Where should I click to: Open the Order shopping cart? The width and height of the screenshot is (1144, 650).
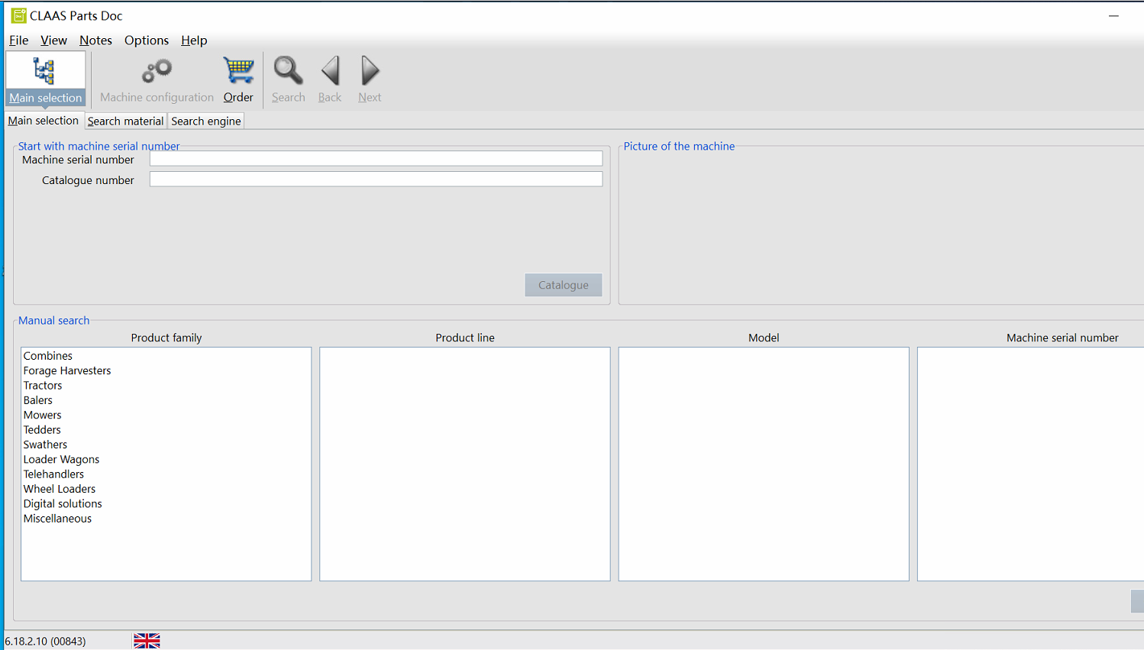click(238, 79)
